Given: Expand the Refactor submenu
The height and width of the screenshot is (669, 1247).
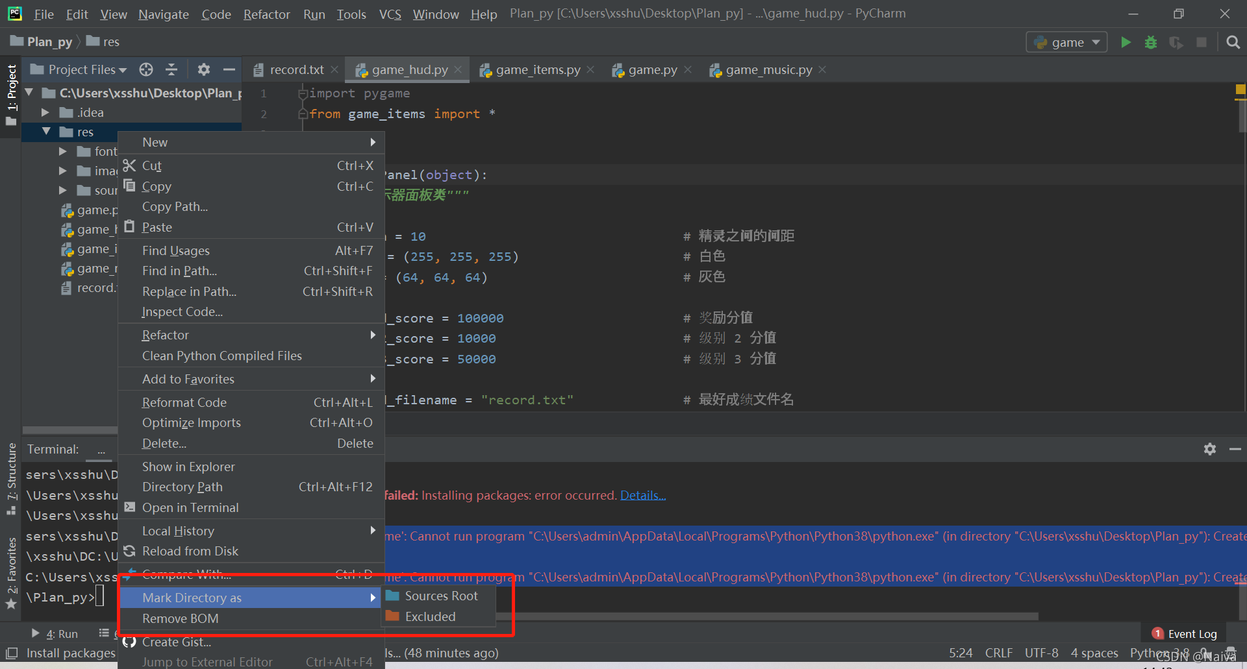Looking at the screenshot, I should (251, 335).
